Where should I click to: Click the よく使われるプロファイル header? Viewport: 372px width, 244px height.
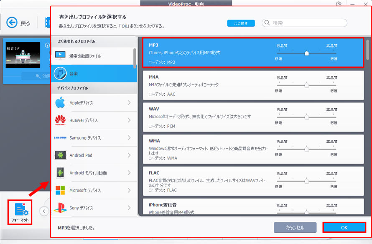click(94, 41)
